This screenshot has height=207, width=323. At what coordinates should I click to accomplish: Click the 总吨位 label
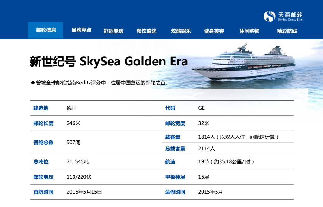[41, 162]
